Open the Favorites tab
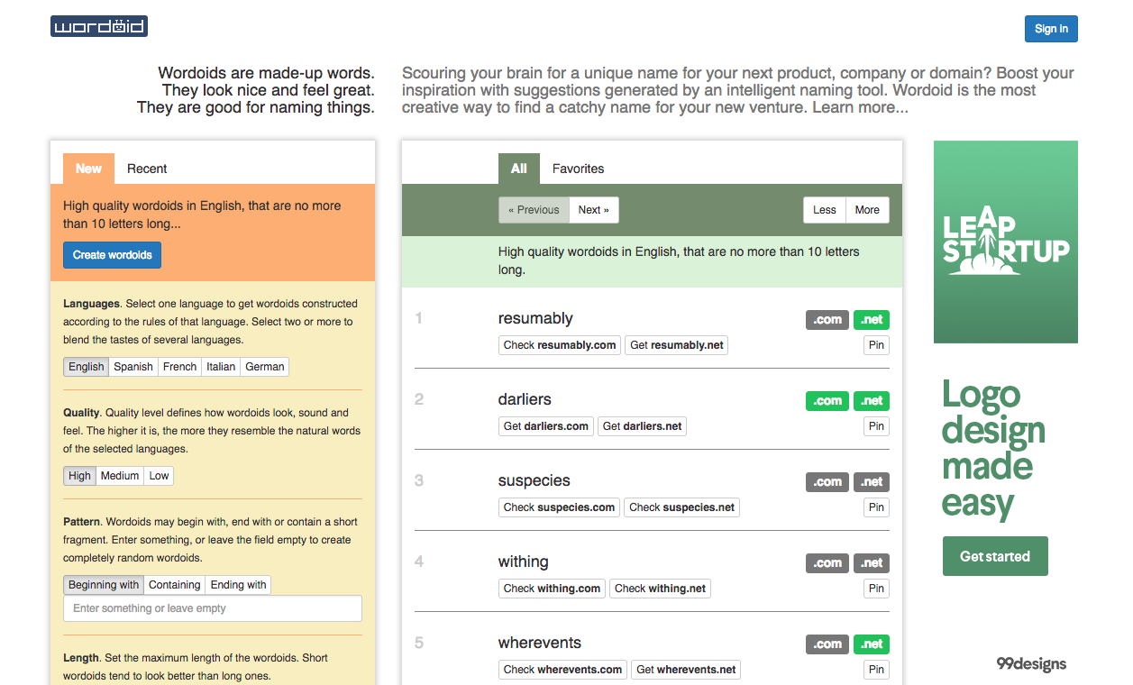Screen dimensions: 1133x685 [578, 169]
